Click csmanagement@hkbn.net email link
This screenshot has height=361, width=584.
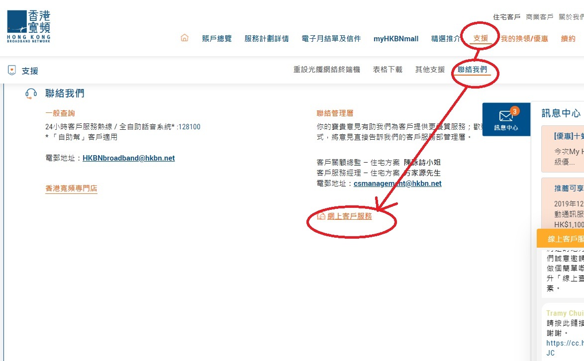coord(397,183)
